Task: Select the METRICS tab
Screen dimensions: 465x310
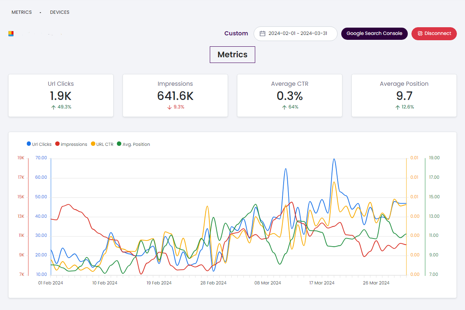Action: tap(22, 12)
